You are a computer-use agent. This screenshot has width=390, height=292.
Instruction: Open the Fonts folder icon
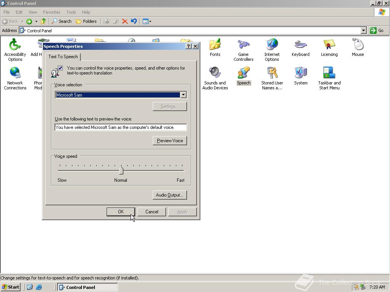point(215,47)
